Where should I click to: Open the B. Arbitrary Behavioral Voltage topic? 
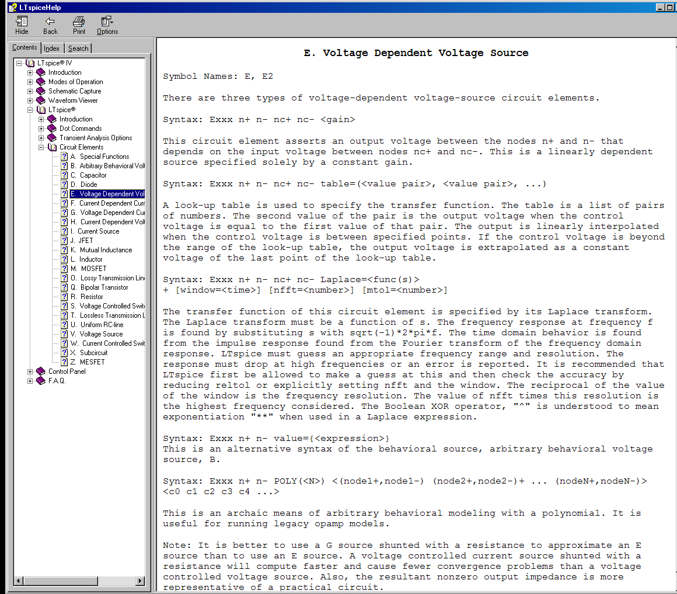107,166
